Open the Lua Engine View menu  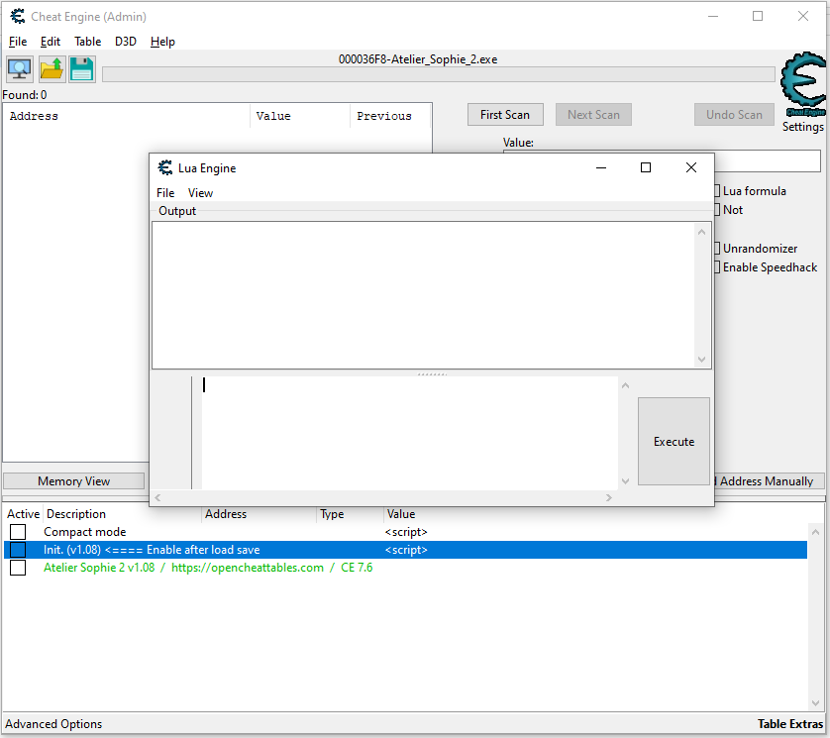pos(201,193)
